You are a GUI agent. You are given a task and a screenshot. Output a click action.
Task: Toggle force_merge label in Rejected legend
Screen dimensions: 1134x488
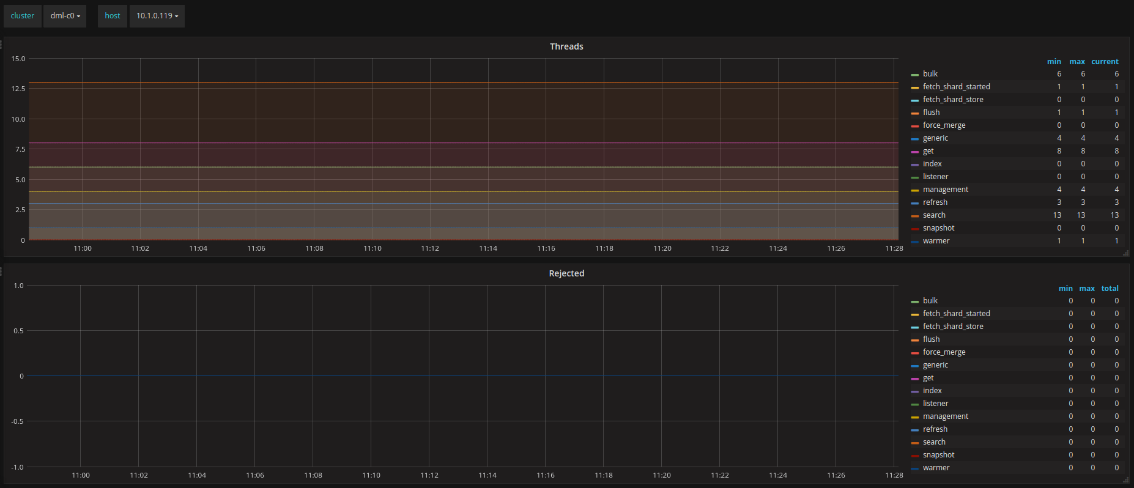point(944,352)
